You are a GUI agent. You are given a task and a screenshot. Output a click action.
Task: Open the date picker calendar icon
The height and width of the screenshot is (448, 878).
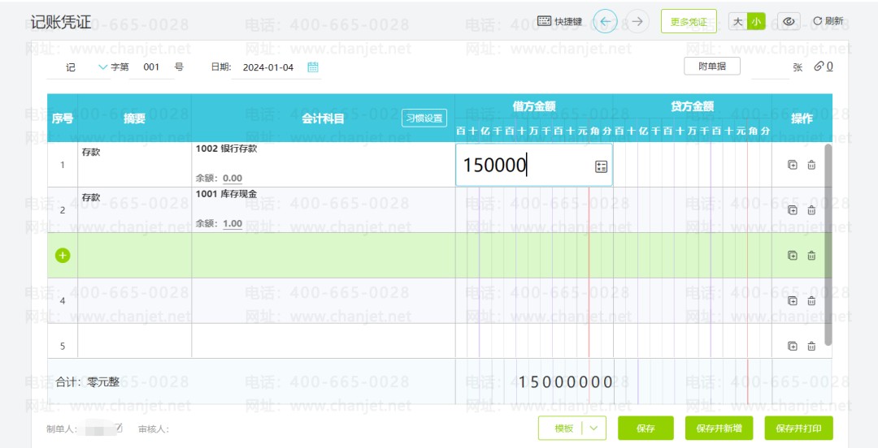(x=313, y=67)
